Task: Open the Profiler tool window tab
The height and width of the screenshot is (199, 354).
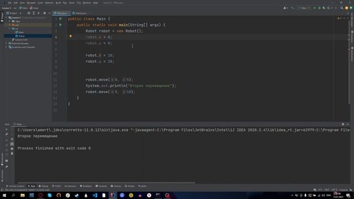Action: [x=129, y=186]
